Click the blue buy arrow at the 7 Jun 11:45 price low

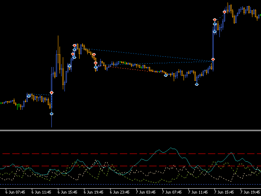197,84
